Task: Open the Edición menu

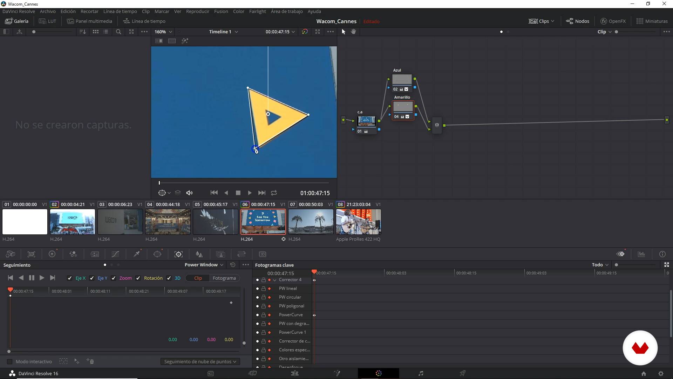Action: (x=68, y=11)
